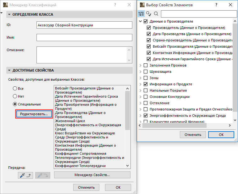Image resolution: width=238 pixels, height=194 pixels.
Task: Check the Заполнения Проемов checkbox
Action: pyautogui.click(x=146, y=65)
